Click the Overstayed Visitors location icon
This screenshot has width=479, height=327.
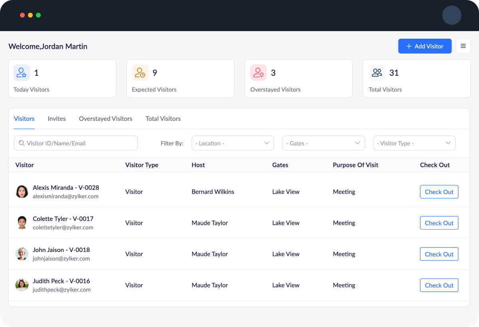[258, 73]
